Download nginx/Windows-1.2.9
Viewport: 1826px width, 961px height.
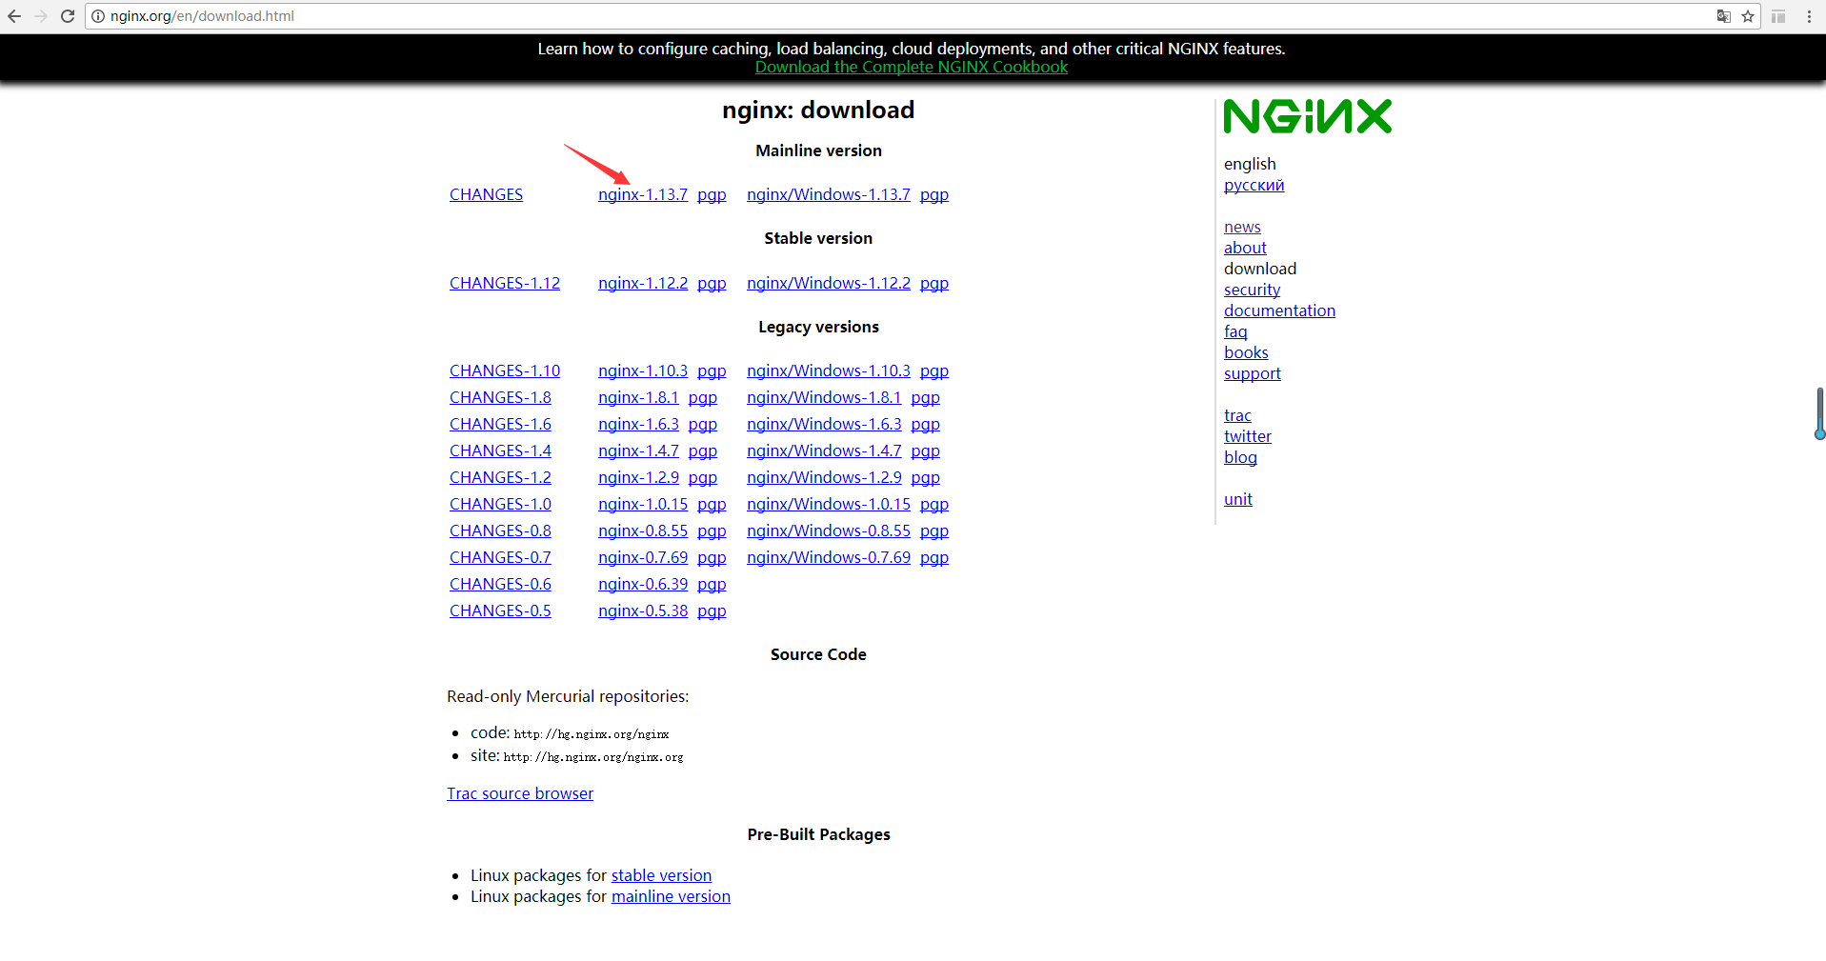[824, 477]
